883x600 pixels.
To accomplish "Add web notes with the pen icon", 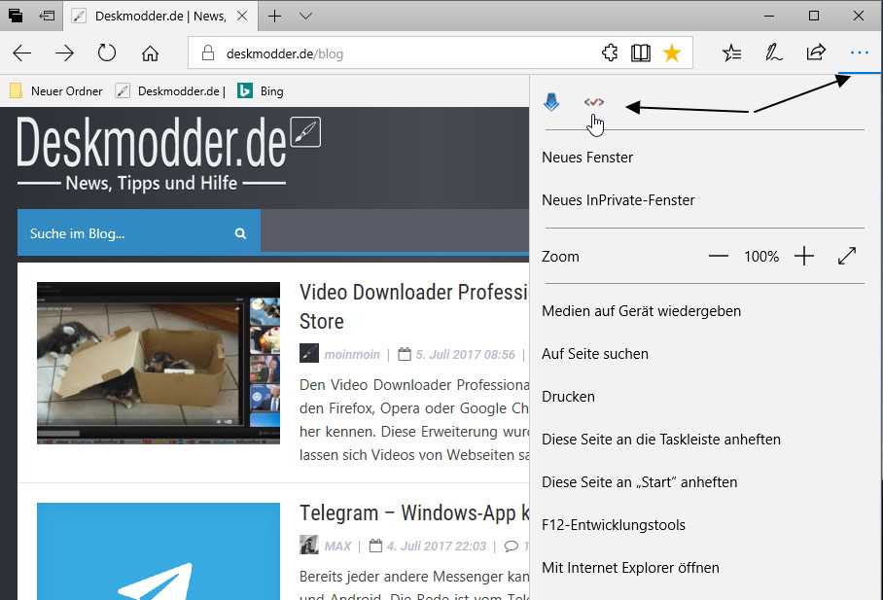I will [774, 53].
